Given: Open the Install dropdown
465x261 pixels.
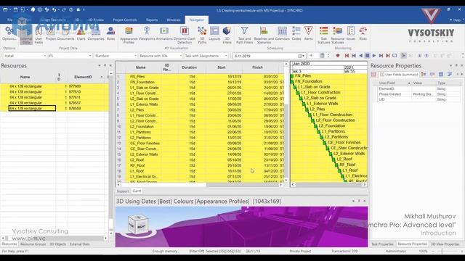Looking at the screenshot, I should [x=25, y=56].
